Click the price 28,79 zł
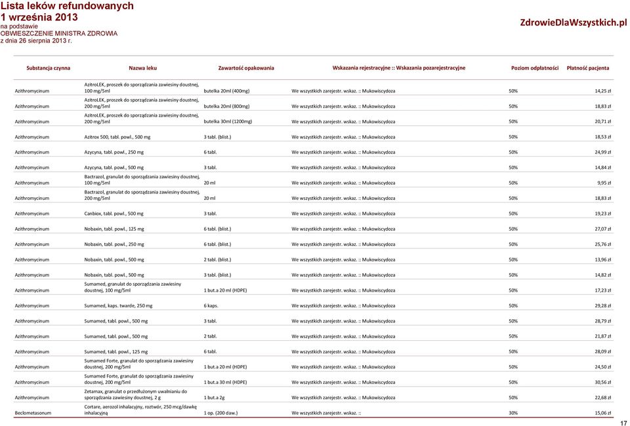Image resolution: width=630 pixels, height=426 pixels. point(602,321)
